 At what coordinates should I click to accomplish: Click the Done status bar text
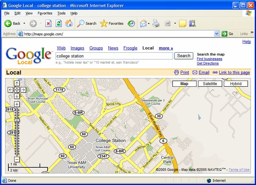point(12,181)
